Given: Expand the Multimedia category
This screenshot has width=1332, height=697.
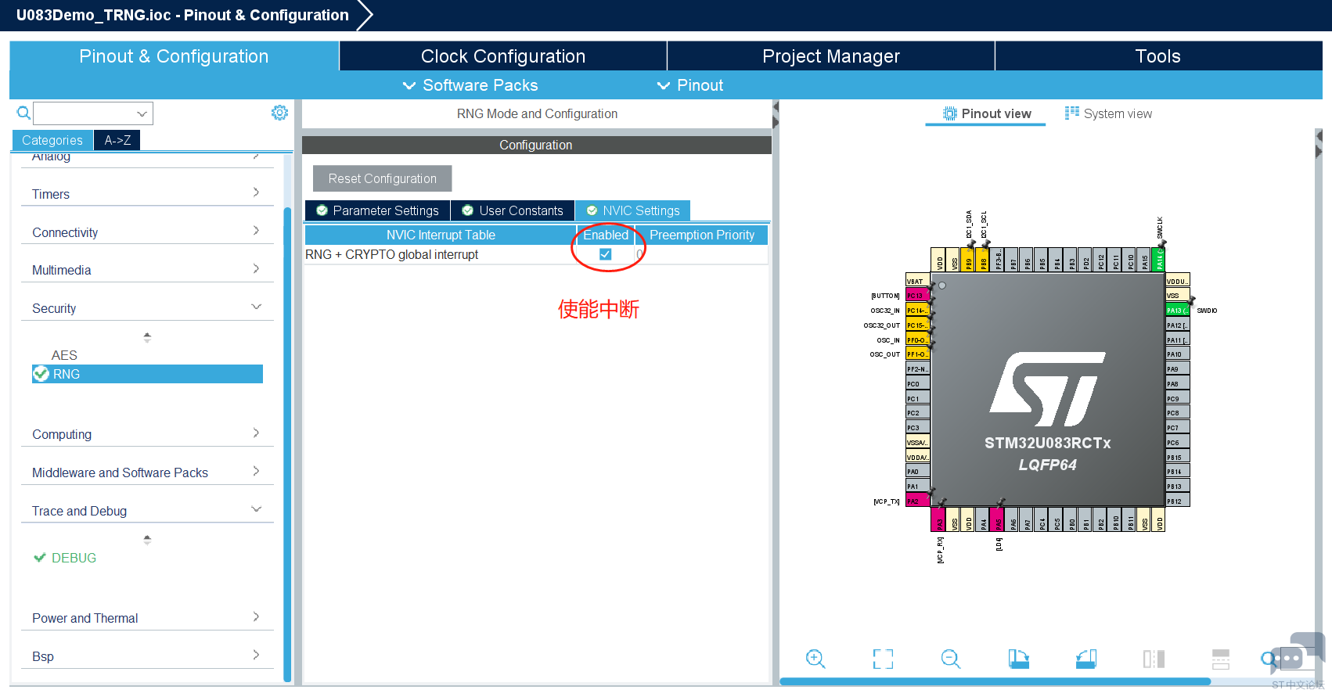Looking at the screenshot, I should coord(147,270).
